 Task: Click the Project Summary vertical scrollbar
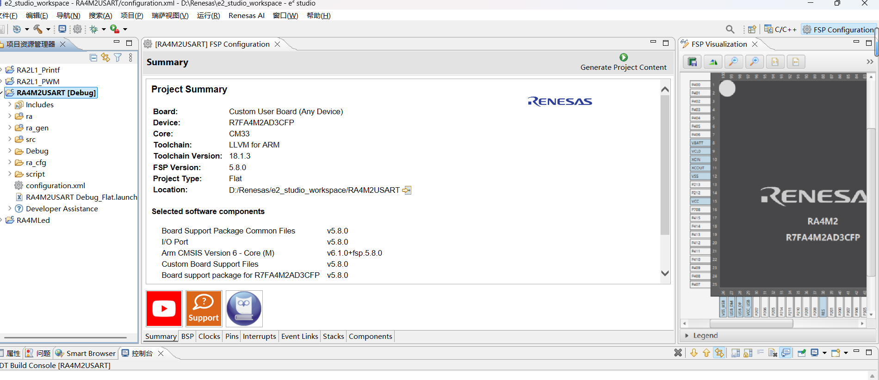click(x=665, y=166)
